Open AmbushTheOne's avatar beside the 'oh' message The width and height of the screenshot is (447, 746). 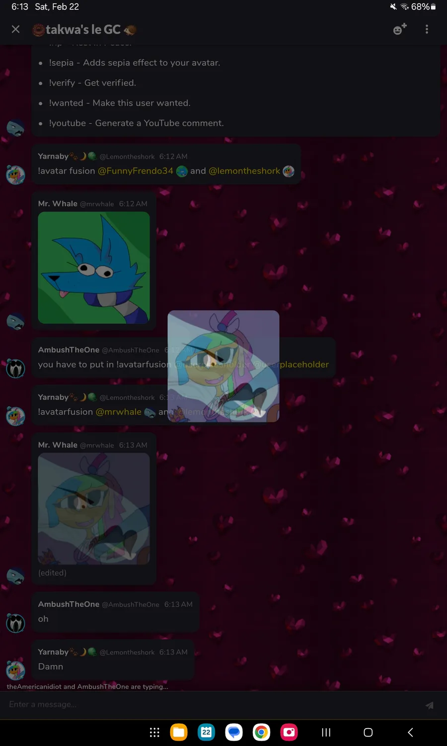(x=15, y=623)
